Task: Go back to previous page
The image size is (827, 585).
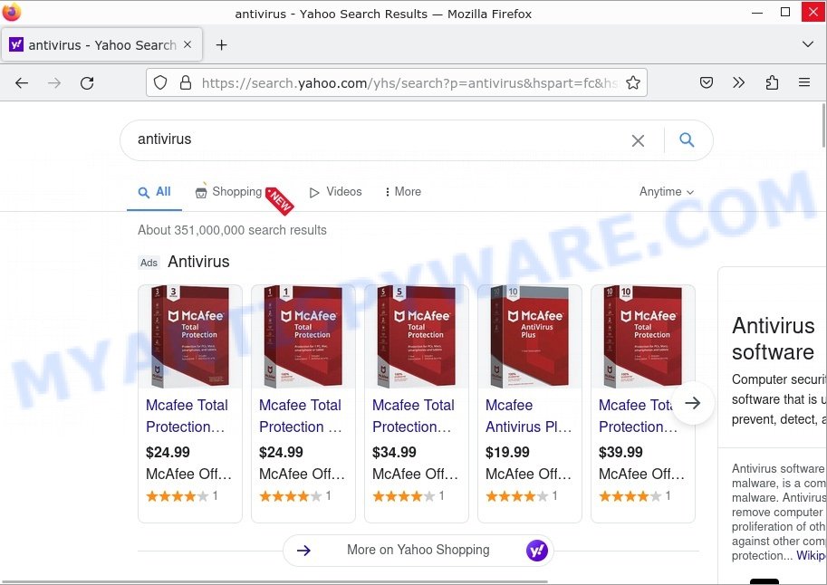Action: [22, 82]
